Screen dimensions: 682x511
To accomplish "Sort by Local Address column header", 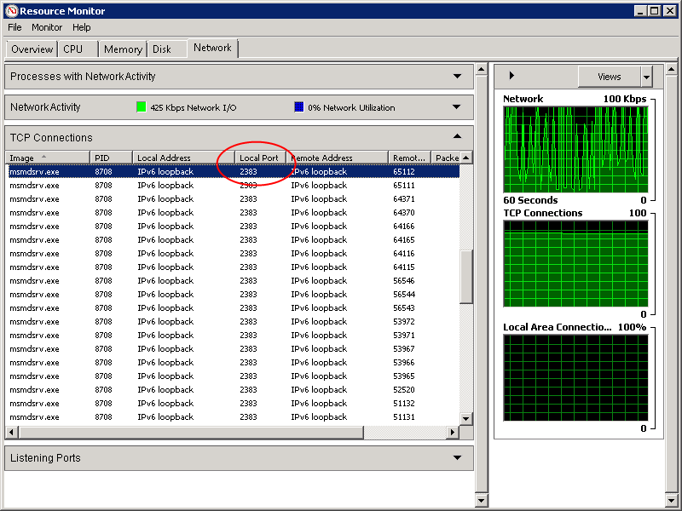I will pos(183,158).
